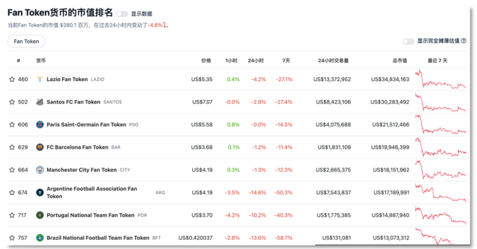Click the FC Barcelona logo icon
Screen dimensions: 477x249
(40, 147)
